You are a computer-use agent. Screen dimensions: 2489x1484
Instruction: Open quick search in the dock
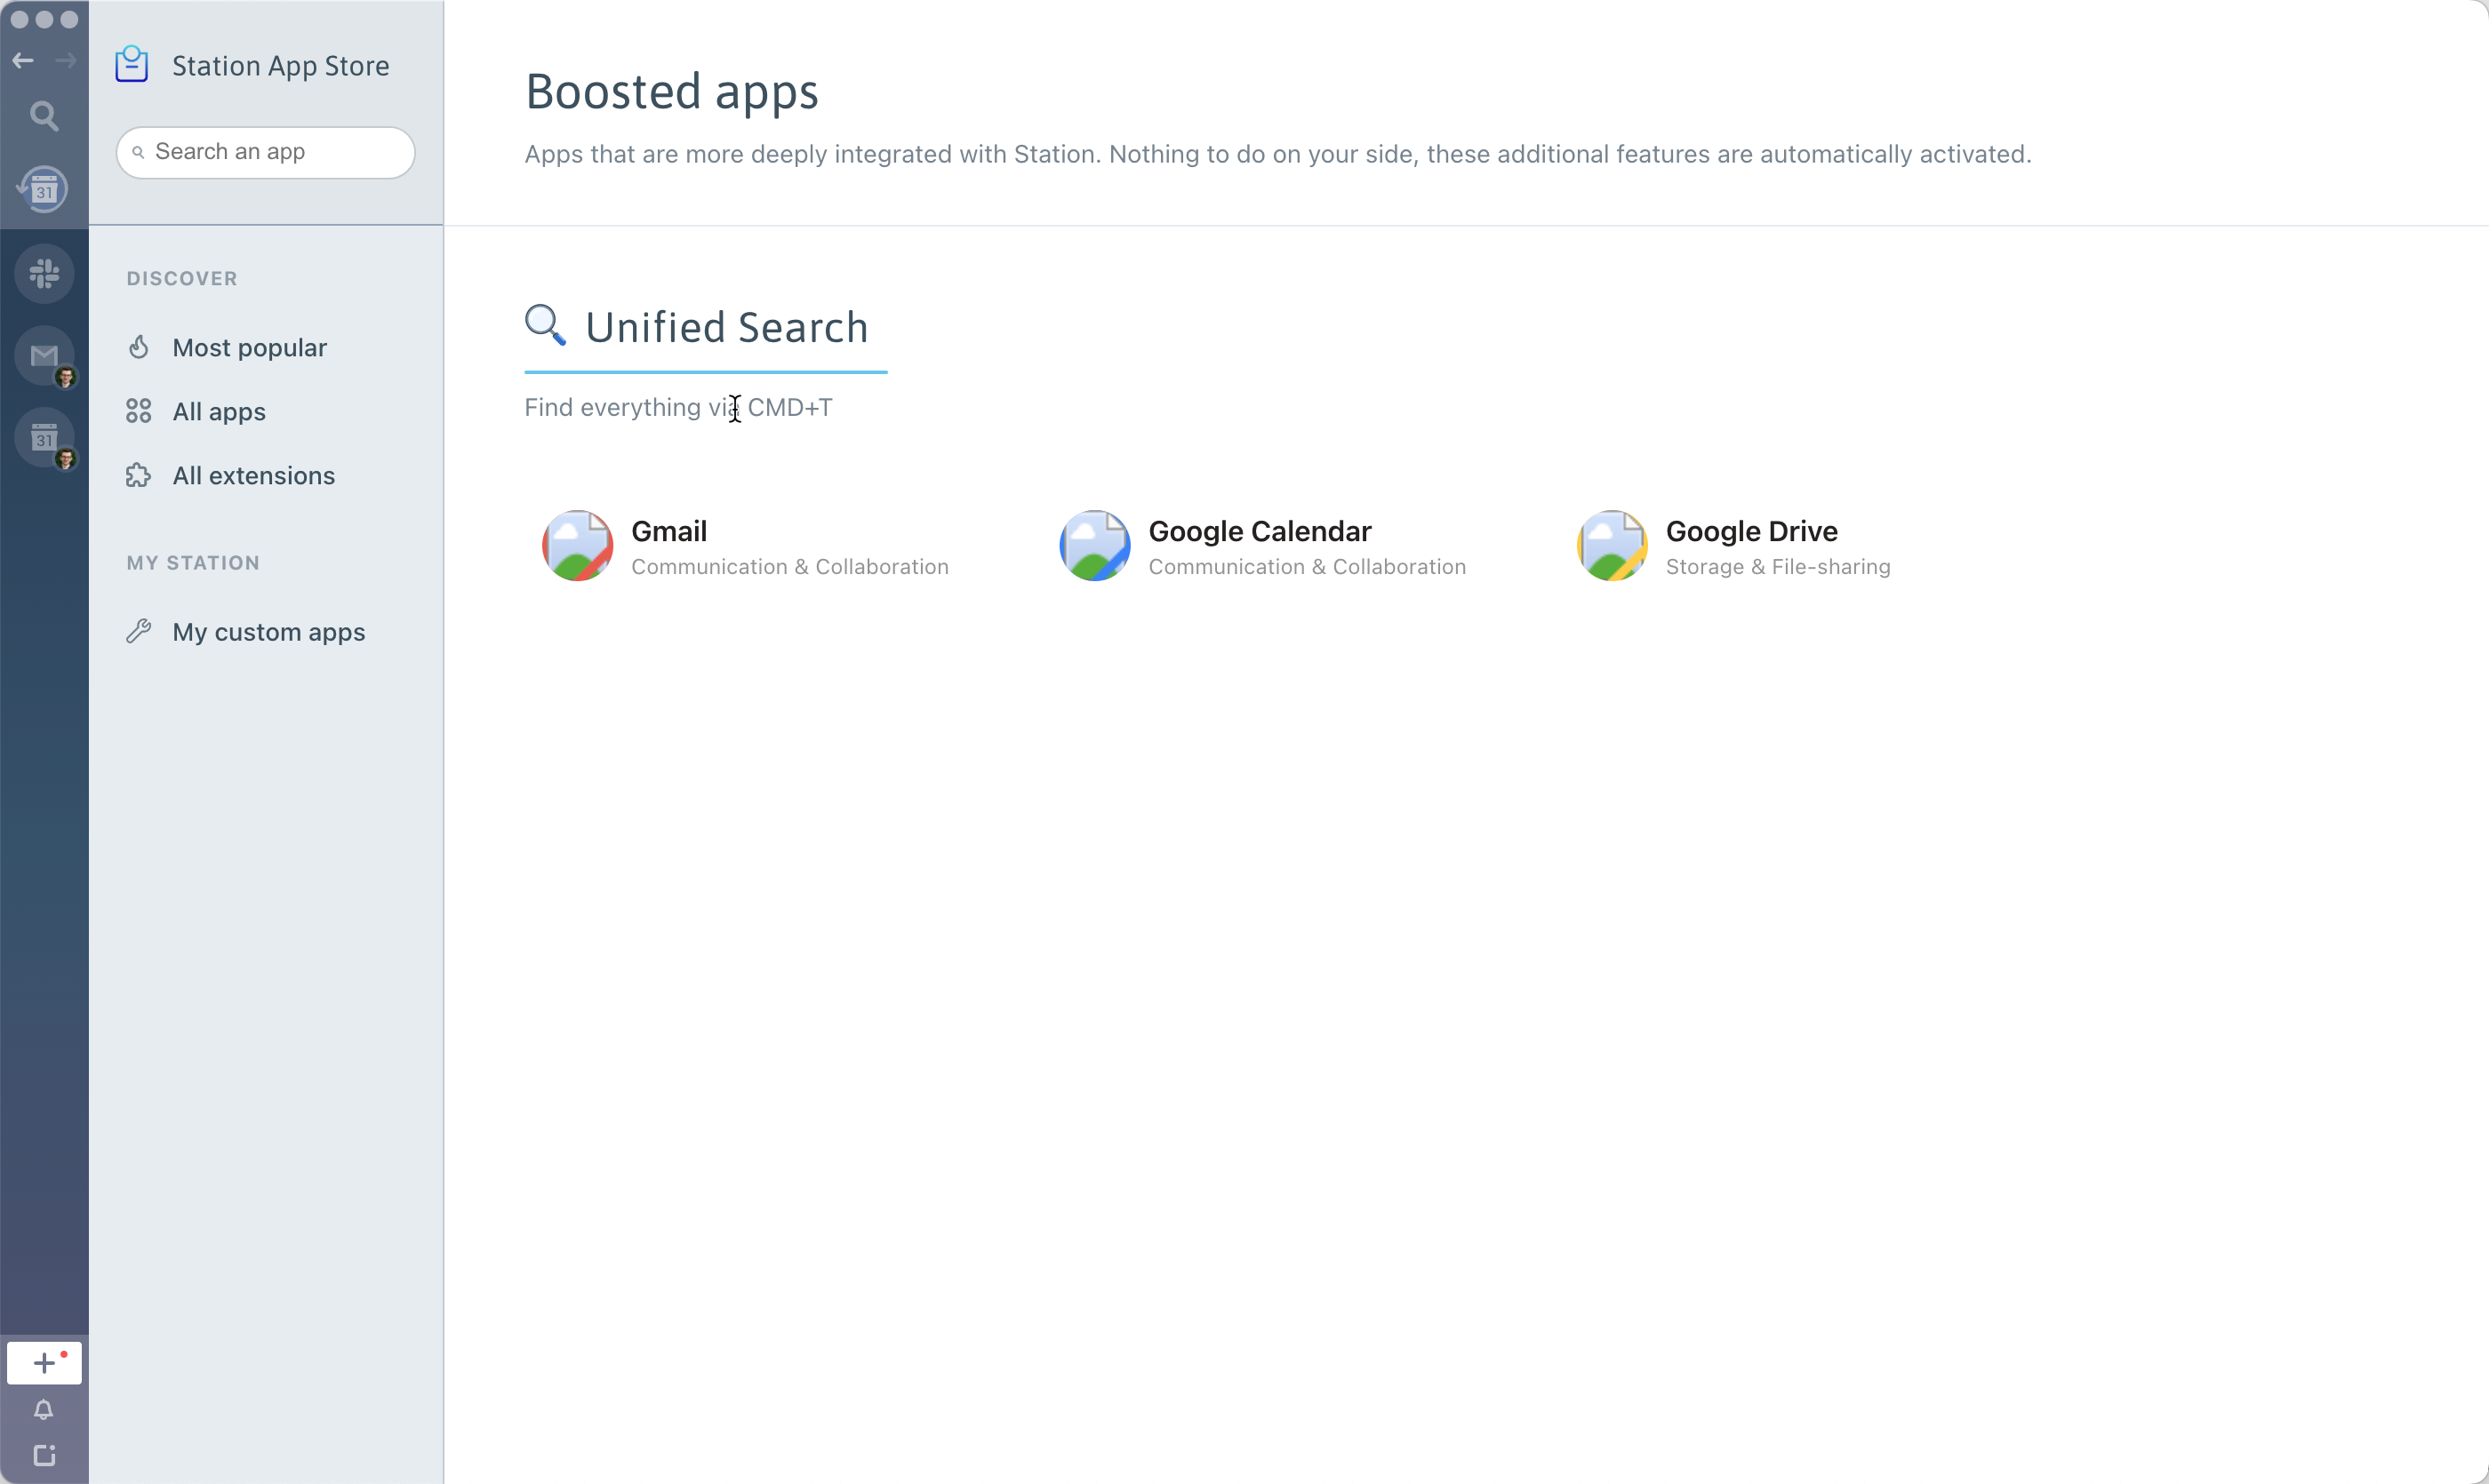coord(44,116)
